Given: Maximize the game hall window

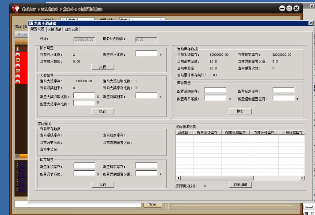Looking at the screenshot, I should tap(289, 9).
